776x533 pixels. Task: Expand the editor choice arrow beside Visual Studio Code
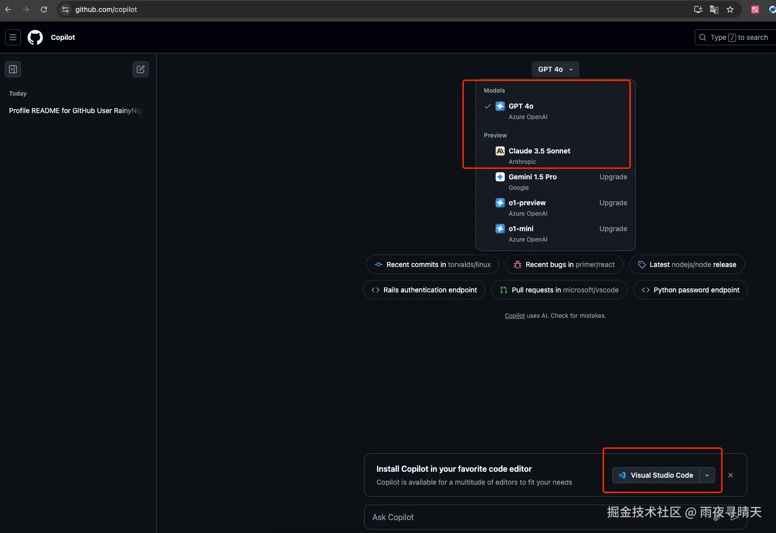click(x=707, y=475)
